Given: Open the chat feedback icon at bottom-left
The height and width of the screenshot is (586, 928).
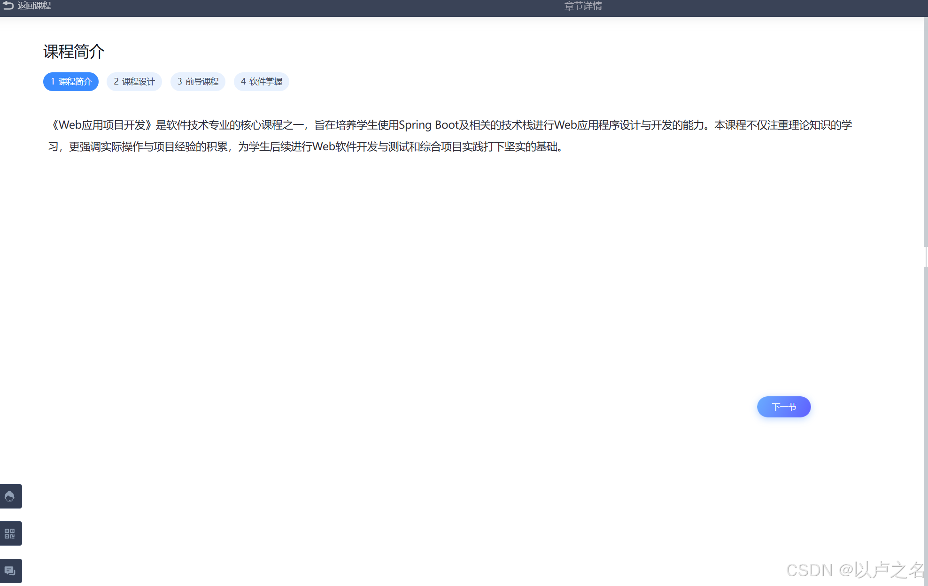Looking at the screenshot, I should pyautogui.click(x=10, y=571).
